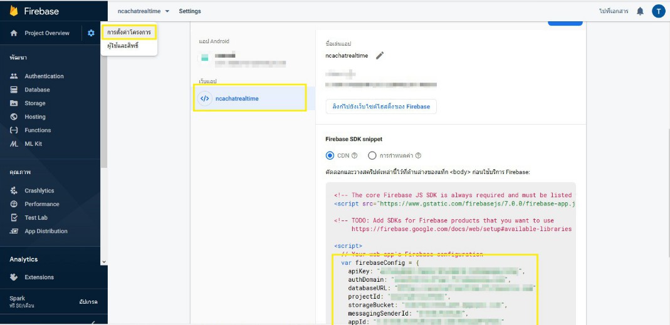The width and height of the screenshot is (670, 325).
Task: Click the แอป Android section label
Action: (214, 41)
